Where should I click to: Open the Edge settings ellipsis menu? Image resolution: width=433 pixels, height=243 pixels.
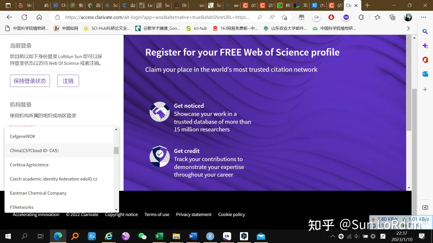(x=423, y=17)
